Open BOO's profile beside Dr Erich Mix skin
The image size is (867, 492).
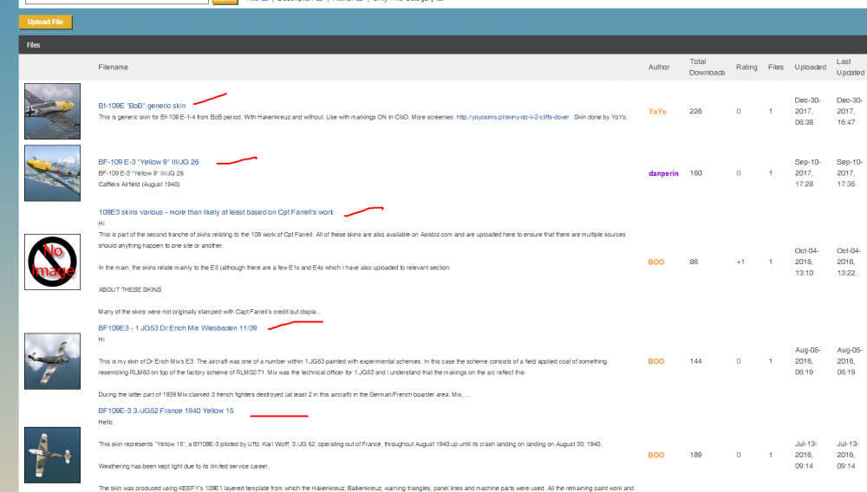pyautogui.click(x=656, y=360)
